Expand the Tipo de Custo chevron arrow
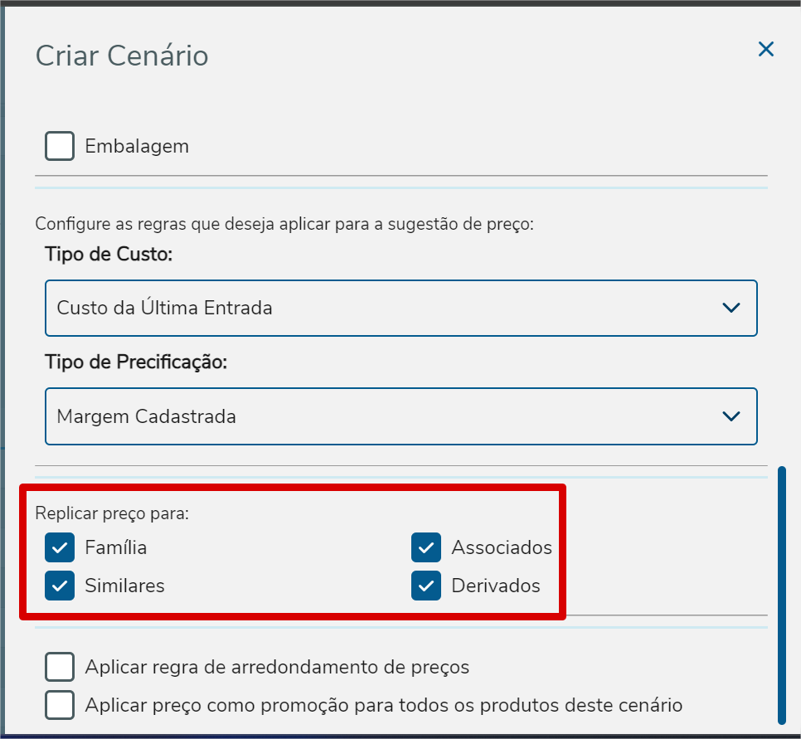Viewport: 801px width, 739px height. click(x=731, y=308)
